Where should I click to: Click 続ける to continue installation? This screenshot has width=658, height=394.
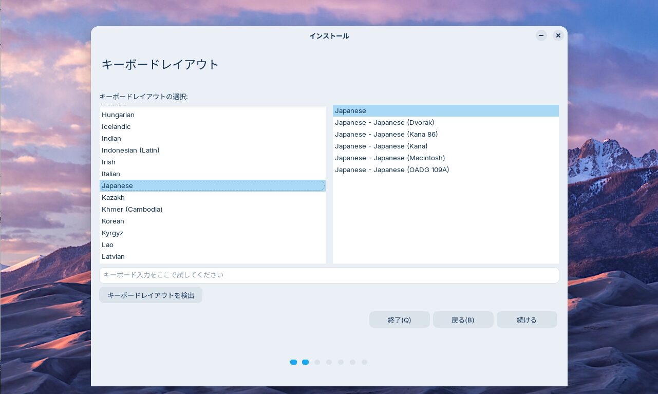(x=527, y=320)
